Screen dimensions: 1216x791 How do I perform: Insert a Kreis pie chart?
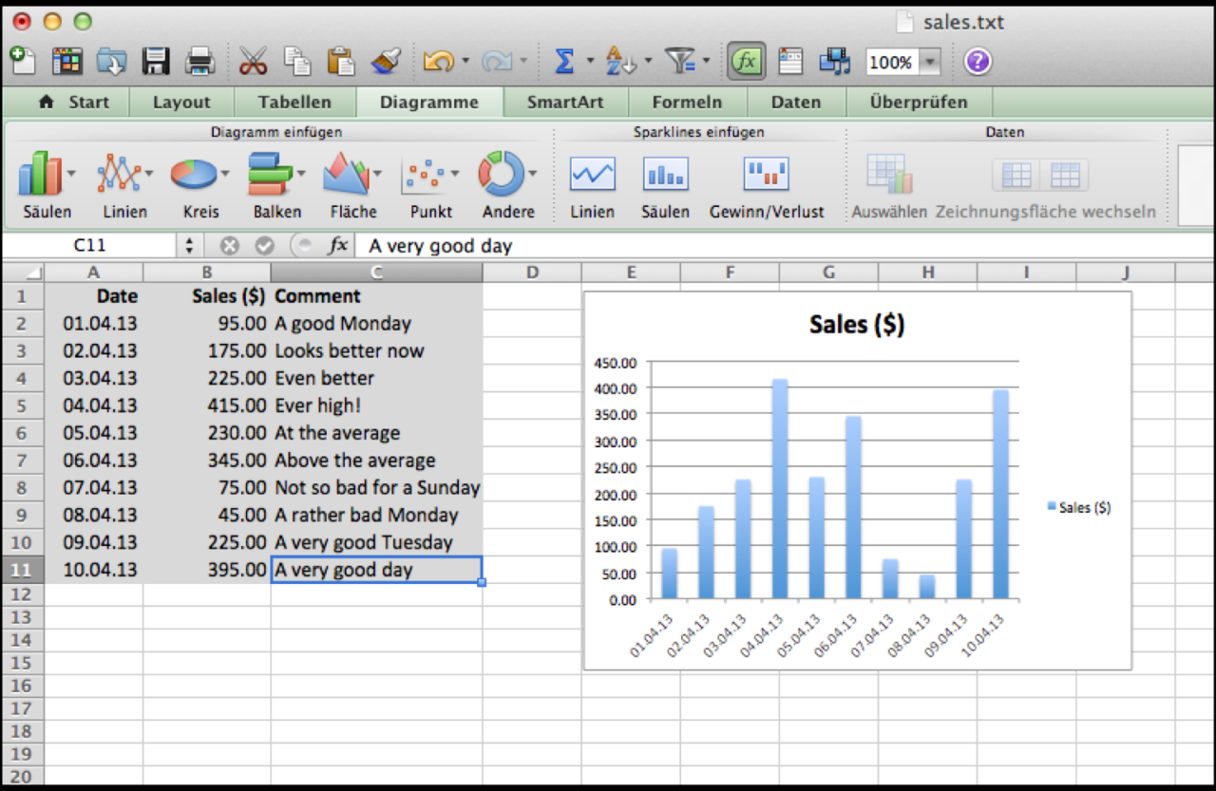(x=194, y=174)
